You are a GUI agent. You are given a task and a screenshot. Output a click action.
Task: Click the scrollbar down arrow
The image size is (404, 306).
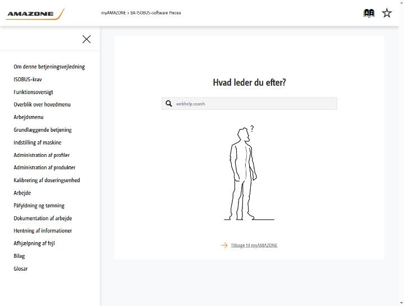point(402,303)
